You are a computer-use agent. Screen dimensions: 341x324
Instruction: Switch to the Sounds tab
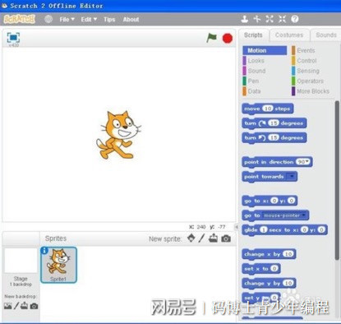point(326,35)
